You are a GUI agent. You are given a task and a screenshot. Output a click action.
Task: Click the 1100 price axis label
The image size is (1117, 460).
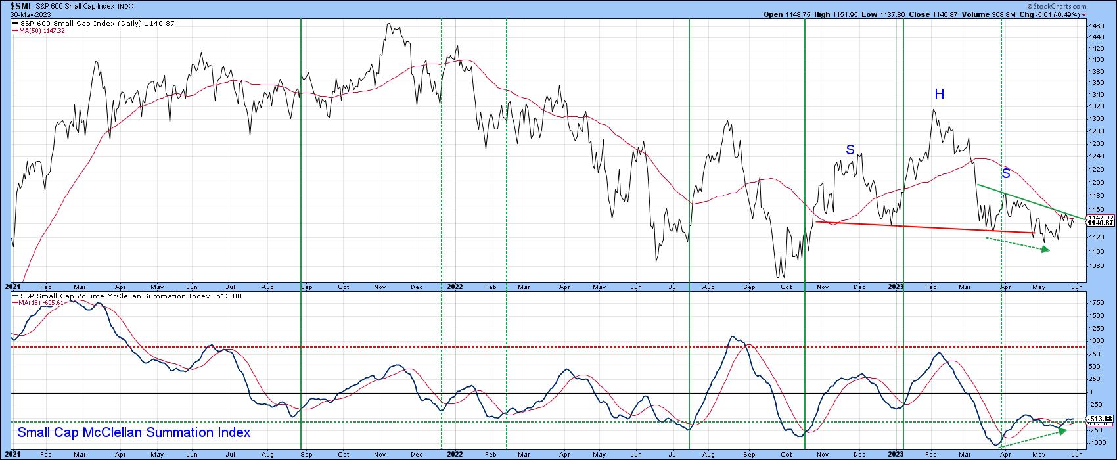[1097, 252]
